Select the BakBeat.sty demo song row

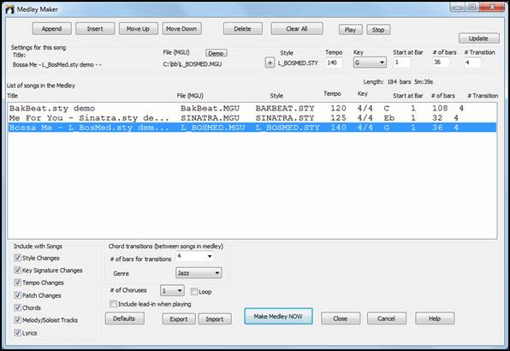[x=252, y=109]
